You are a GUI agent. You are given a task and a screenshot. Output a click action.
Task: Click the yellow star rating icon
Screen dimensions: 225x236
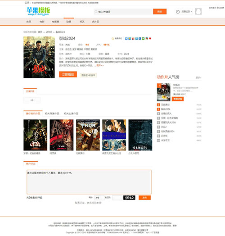pyautogui.click(x=113, y=39)
